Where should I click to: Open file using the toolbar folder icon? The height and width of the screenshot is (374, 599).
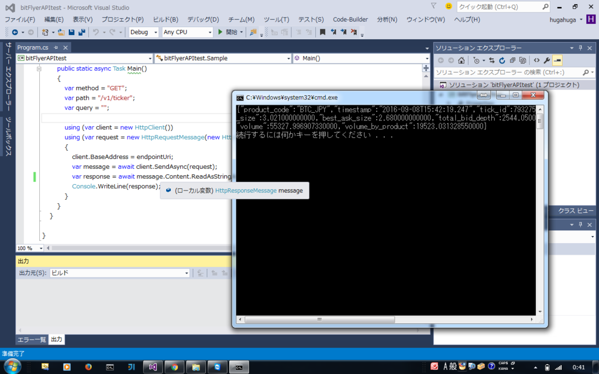click(x=61, y=33)
